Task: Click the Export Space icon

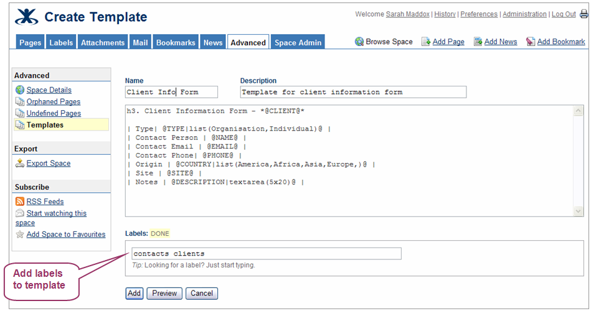Action: point(20,163)
